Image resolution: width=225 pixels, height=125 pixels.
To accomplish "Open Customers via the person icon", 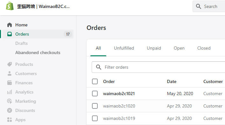I will coord(10,73).
